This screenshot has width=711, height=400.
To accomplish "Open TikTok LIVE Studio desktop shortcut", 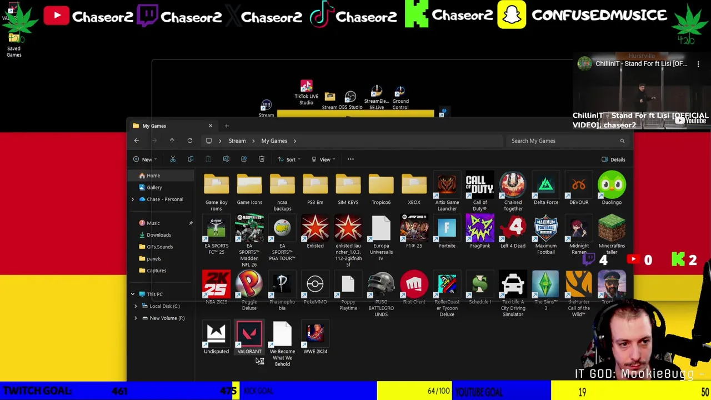I will [x=306, y=92].
